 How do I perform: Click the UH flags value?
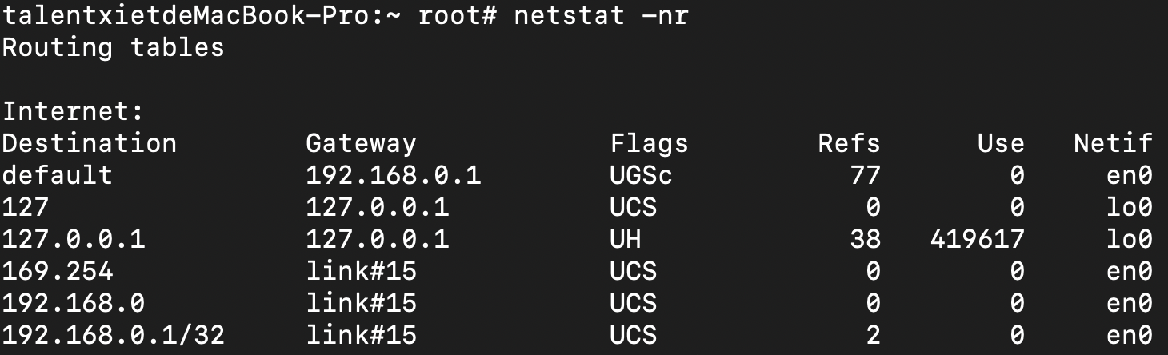pos(626,240)
